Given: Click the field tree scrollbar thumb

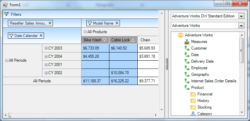Looking at the screenshot, I should (x=242, y=50).
